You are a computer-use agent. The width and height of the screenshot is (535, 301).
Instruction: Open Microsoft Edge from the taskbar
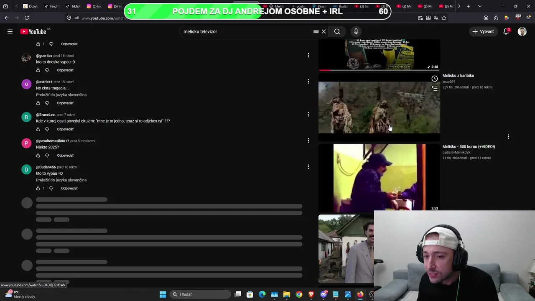click(262, 294)
